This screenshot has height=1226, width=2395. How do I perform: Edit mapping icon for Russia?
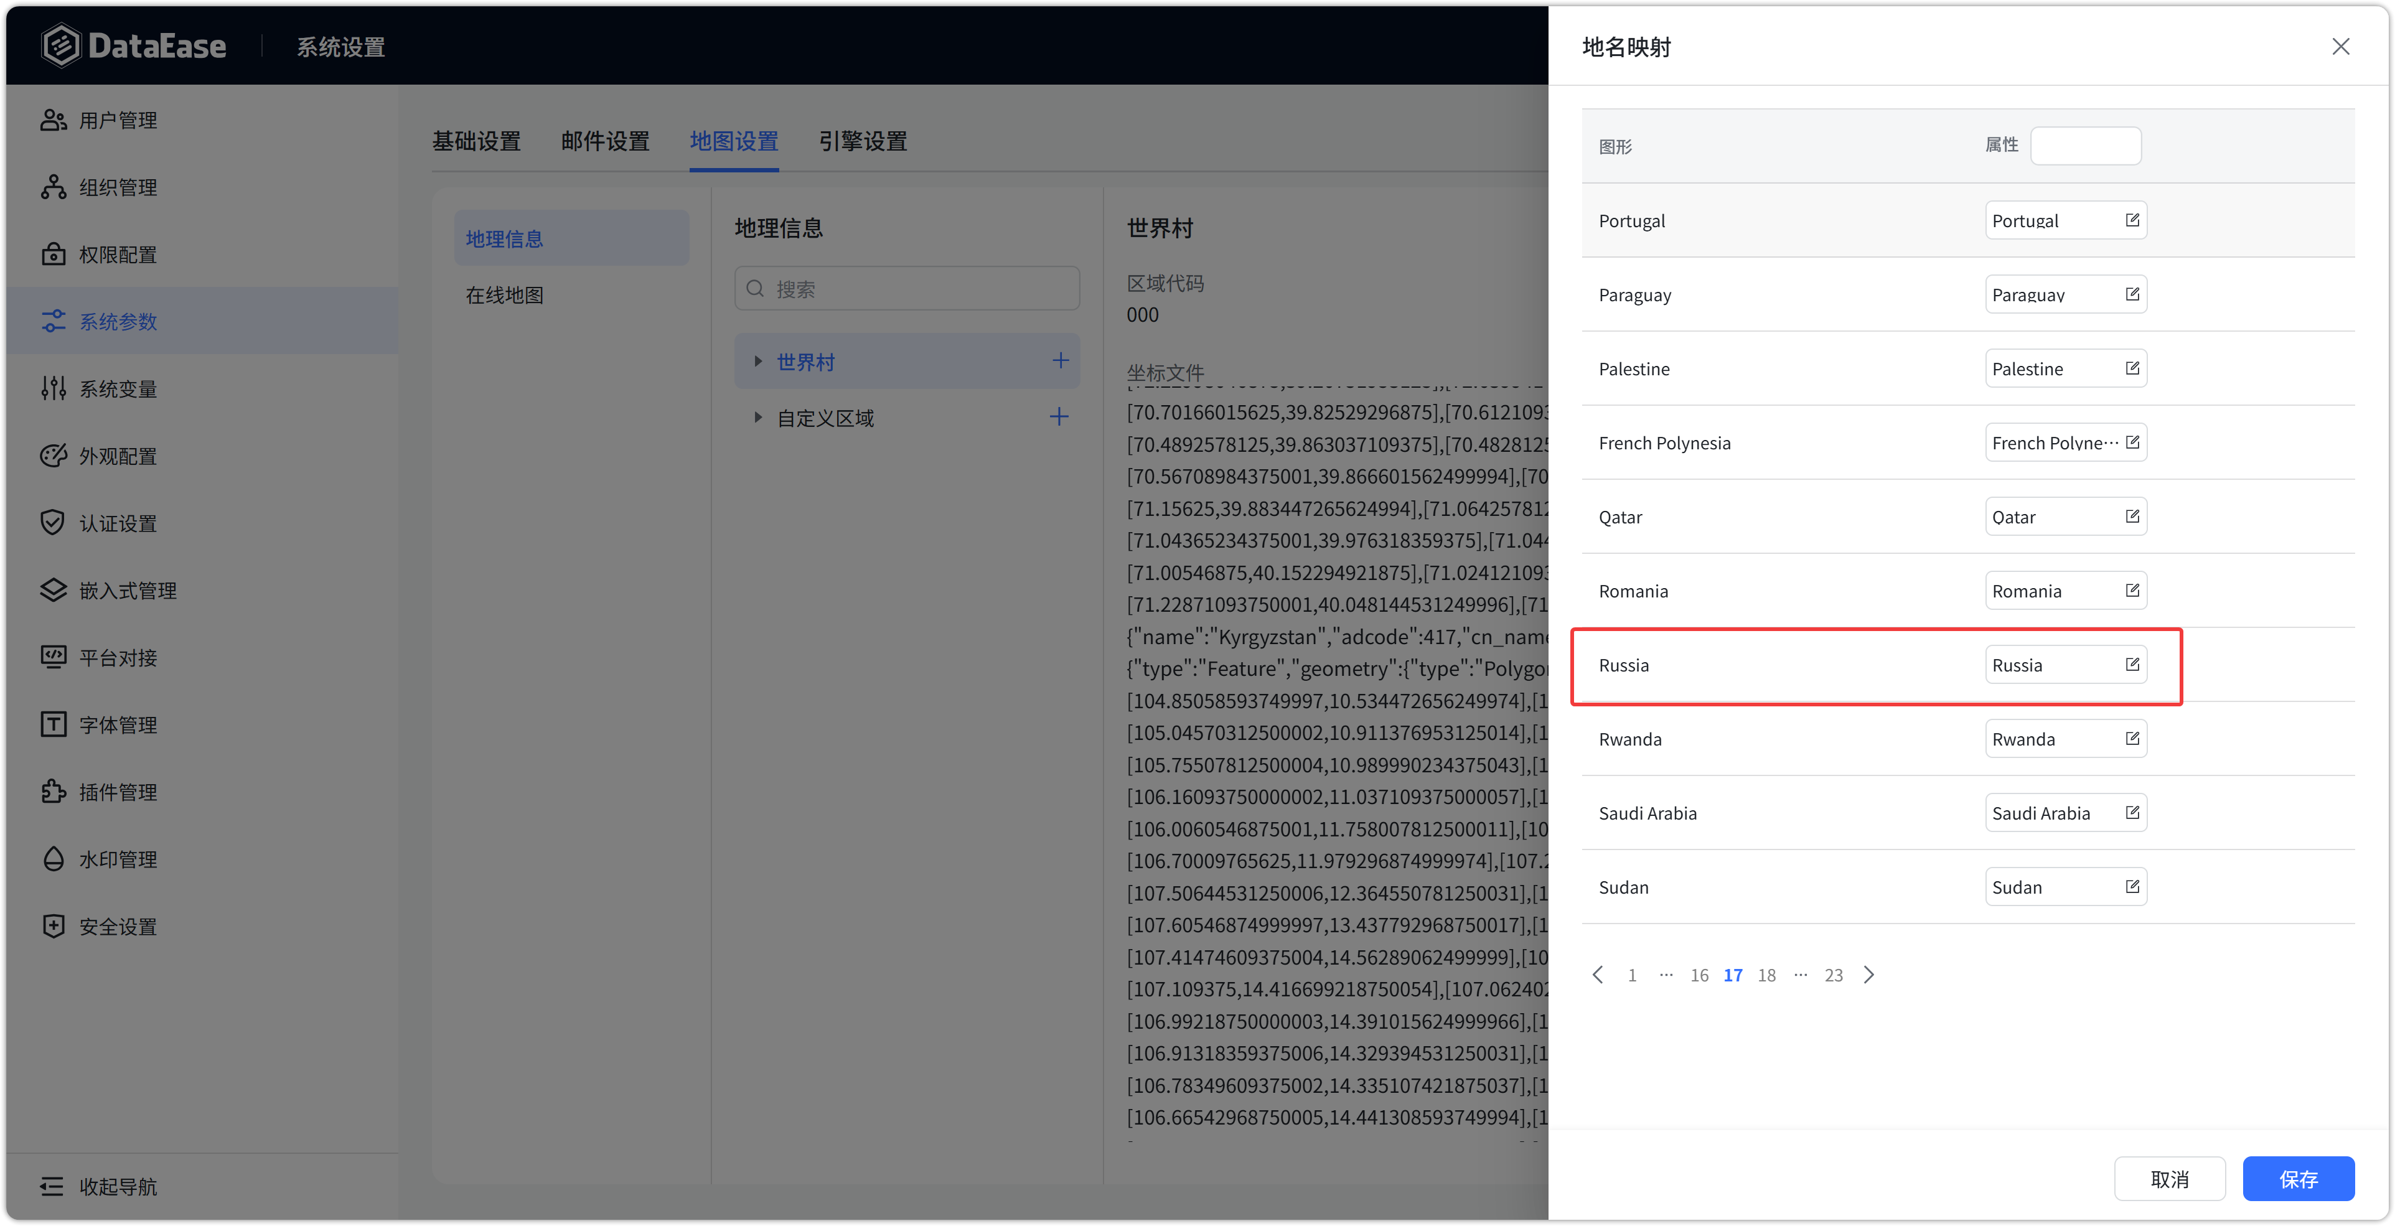2132,665
